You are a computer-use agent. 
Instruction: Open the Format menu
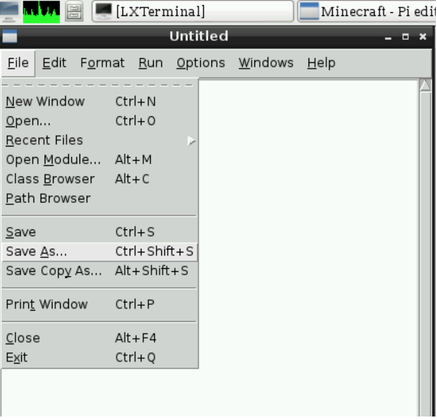click(102, 63)
